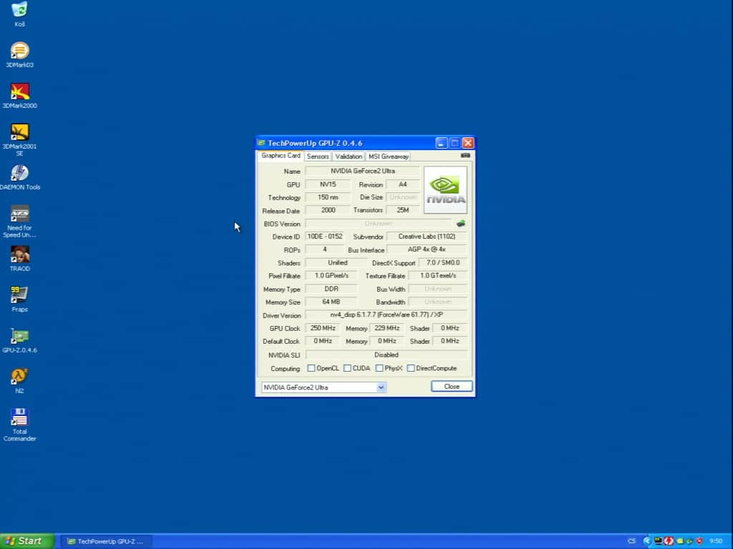The image size is (733, 549).
Task: Click the Memory Size value 64 MB
Action: (331, 302)
